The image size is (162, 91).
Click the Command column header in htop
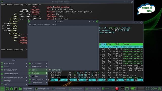coord(127,44)
